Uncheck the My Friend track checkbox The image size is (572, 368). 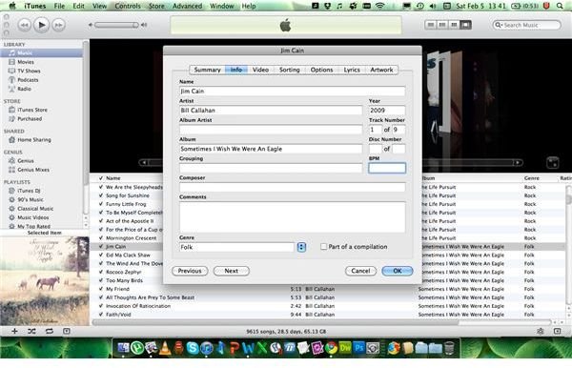click(x=101, y=289)
